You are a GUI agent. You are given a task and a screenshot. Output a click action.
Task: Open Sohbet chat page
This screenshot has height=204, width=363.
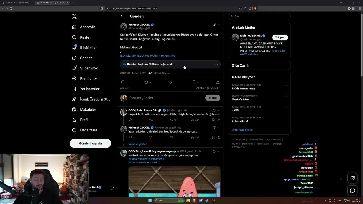coord(82,58)
